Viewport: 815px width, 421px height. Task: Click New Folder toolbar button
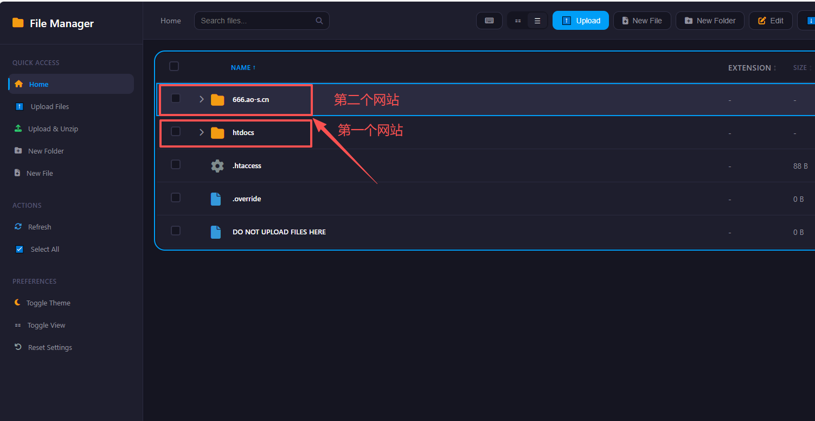tap(710, 21)
